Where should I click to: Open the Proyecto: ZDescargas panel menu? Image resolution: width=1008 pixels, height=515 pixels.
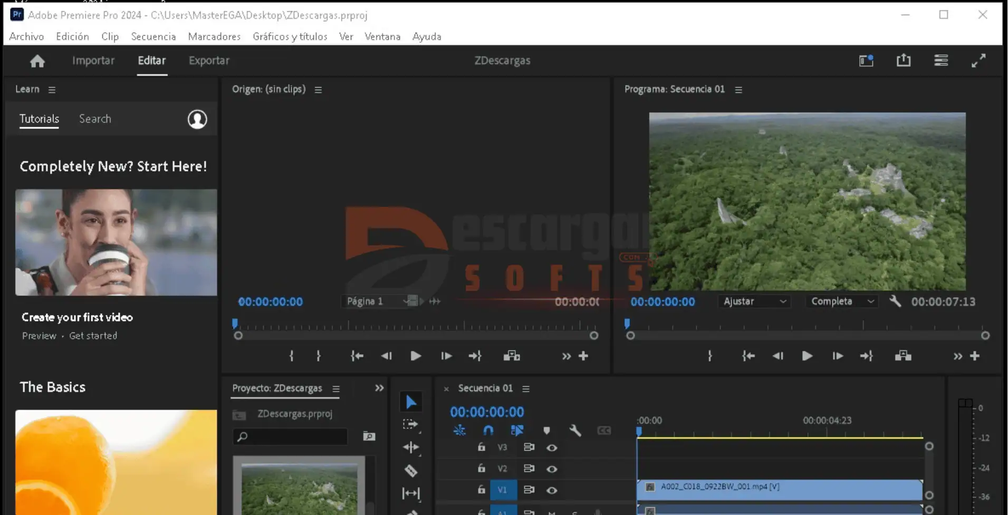(x=336, y=389)
